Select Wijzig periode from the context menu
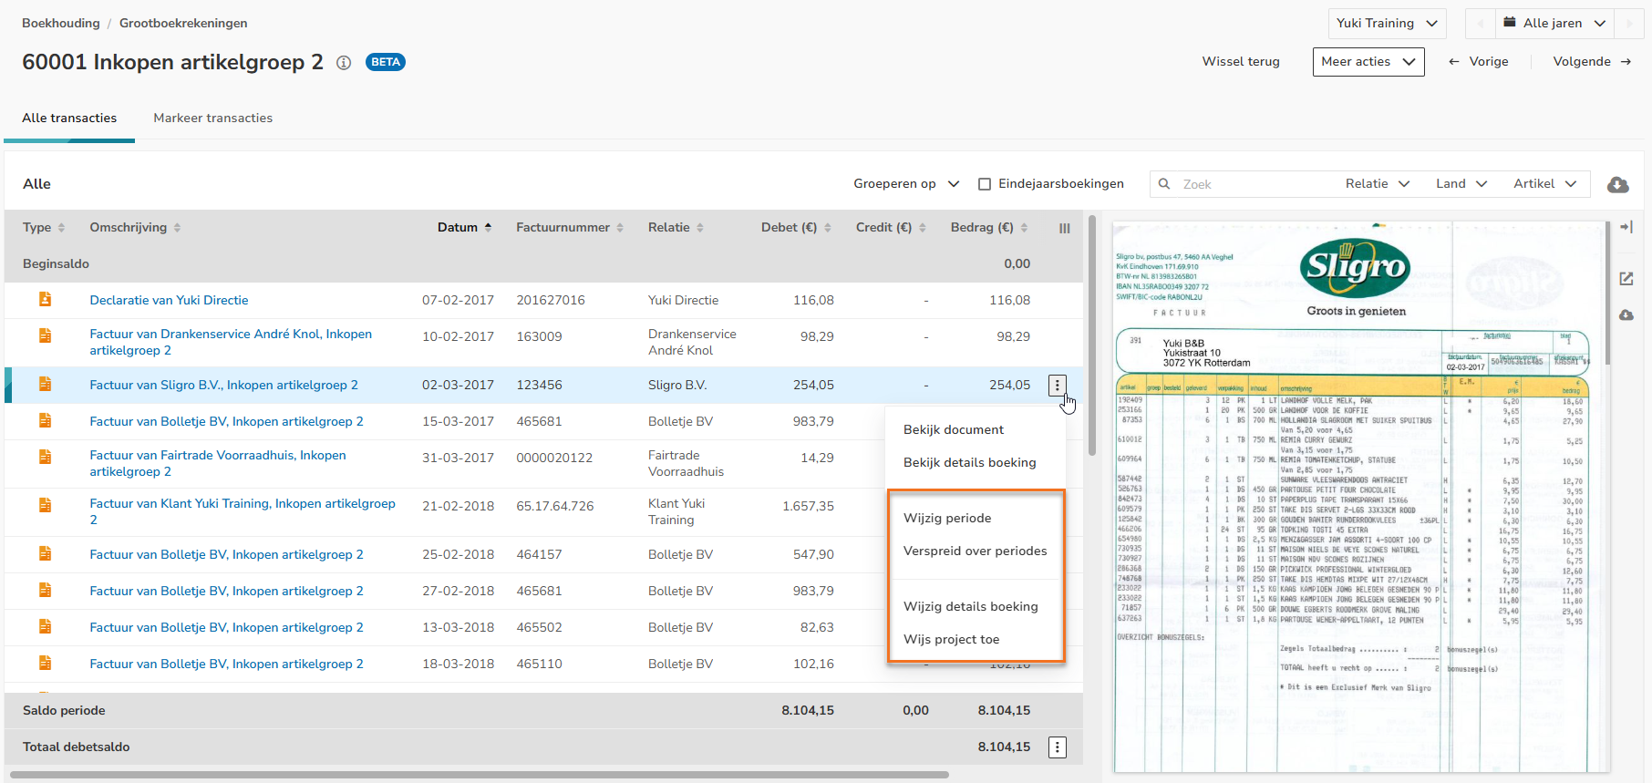 pyautogui.click(x=947, y=519)
